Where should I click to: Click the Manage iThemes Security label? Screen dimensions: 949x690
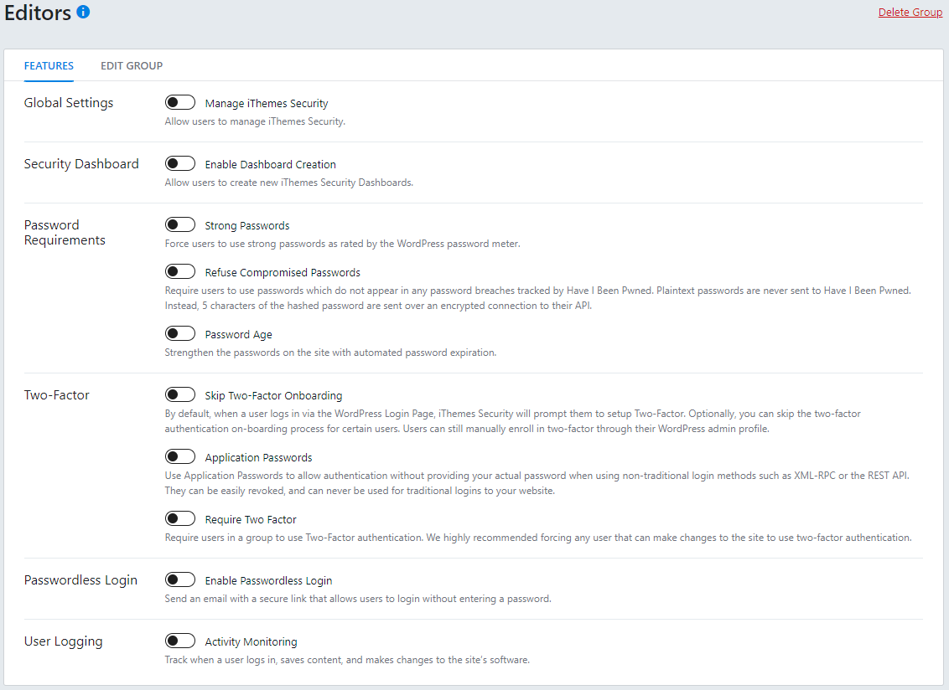(x=267, y=103)
